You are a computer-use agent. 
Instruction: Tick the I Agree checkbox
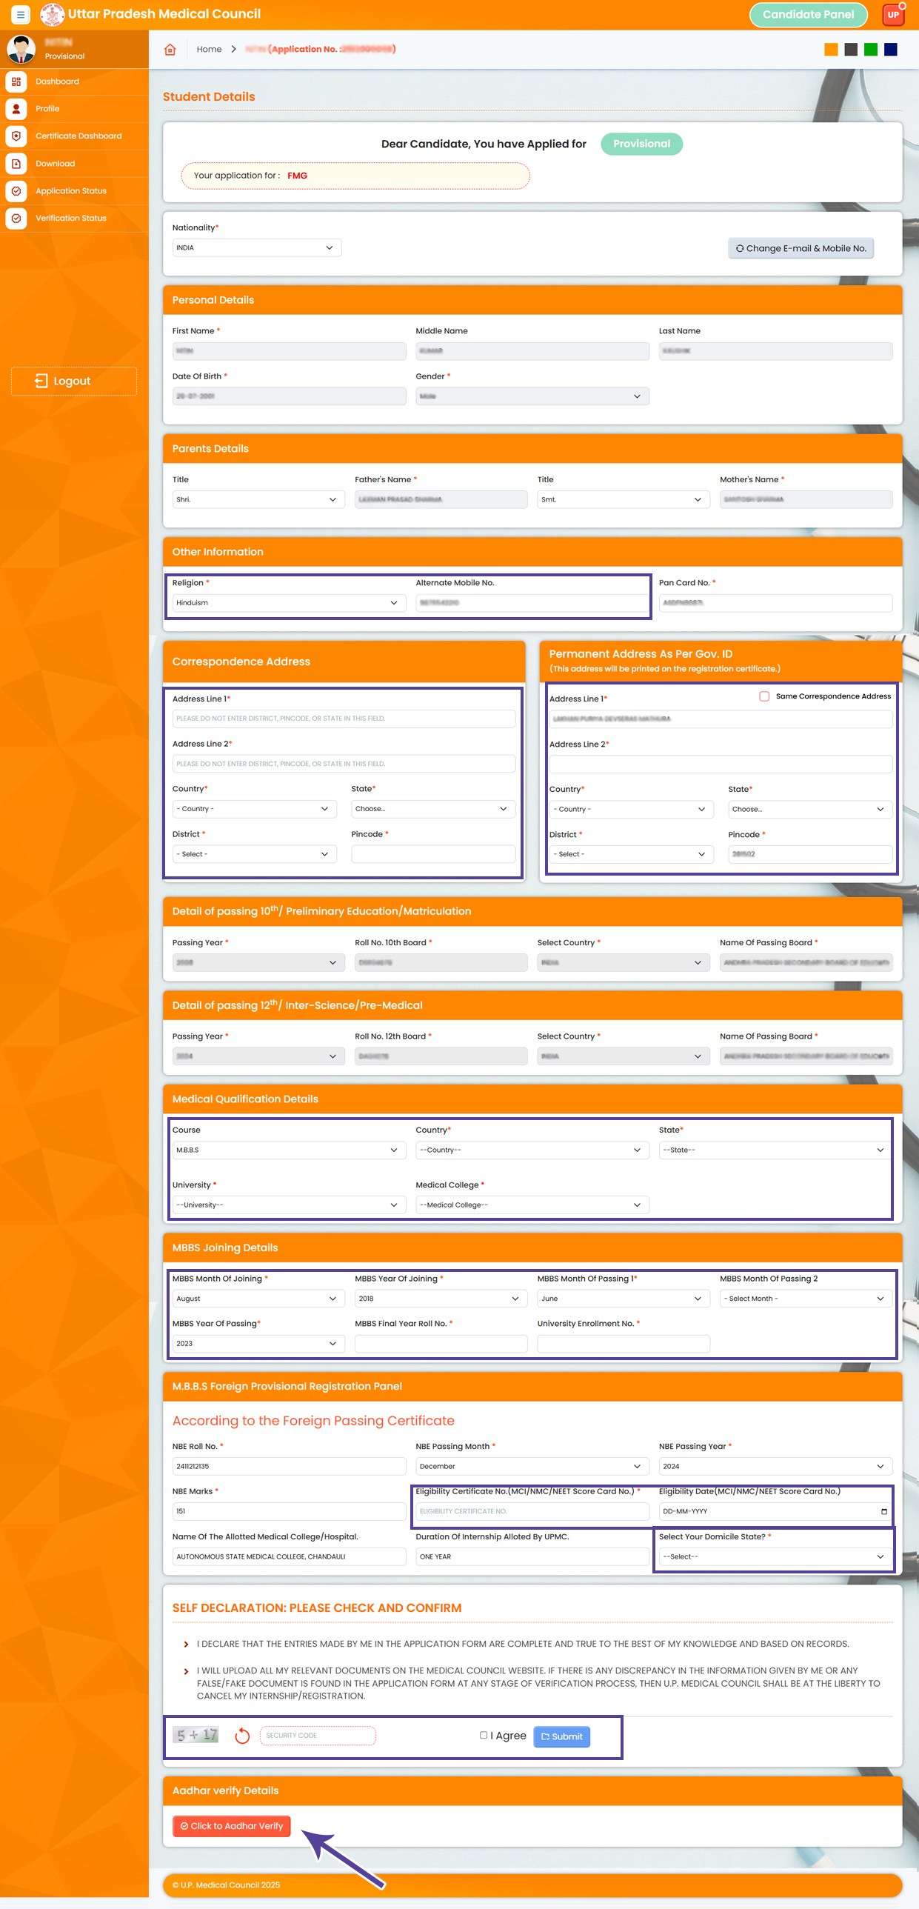pos(484,1735)
